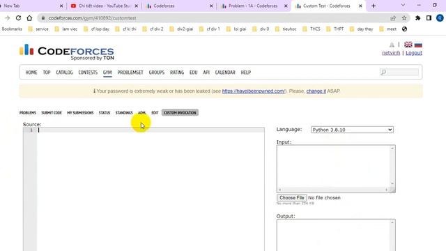Screen dimensions: 446x251
Task: Switch site language to English flag
Action: (408, 45)
